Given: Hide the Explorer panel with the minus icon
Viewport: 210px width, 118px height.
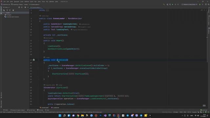Looking at the screenshot, I should pos(28,7).
